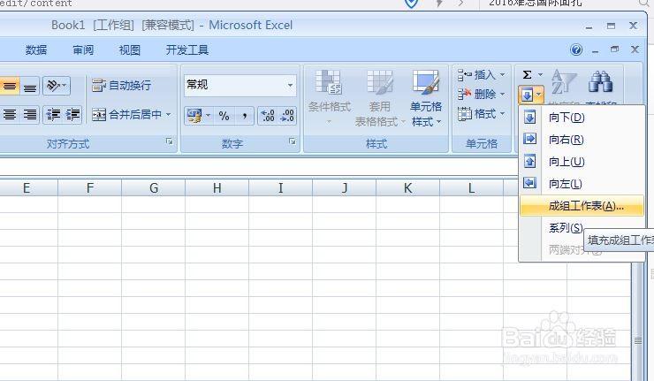Switch to the 审阅 ribbon tab
The height and width of the screenshot is (381, 654).
pos(83,50)
